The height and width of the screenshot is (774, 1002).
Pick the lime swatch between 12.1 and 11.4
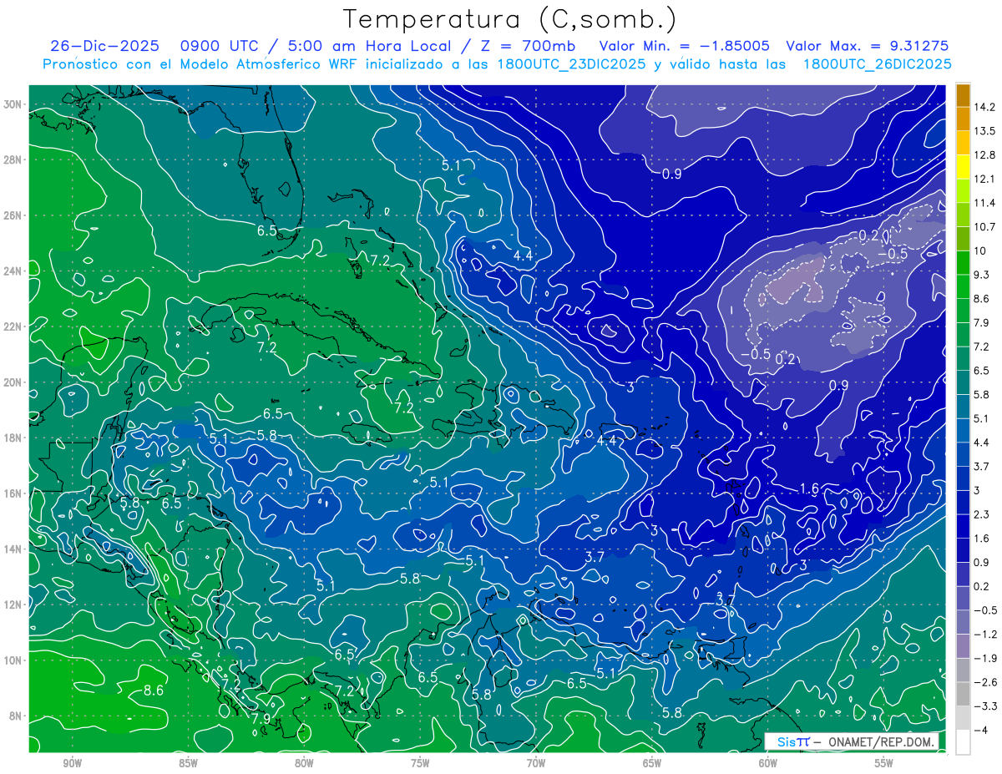tap(963, 190)
